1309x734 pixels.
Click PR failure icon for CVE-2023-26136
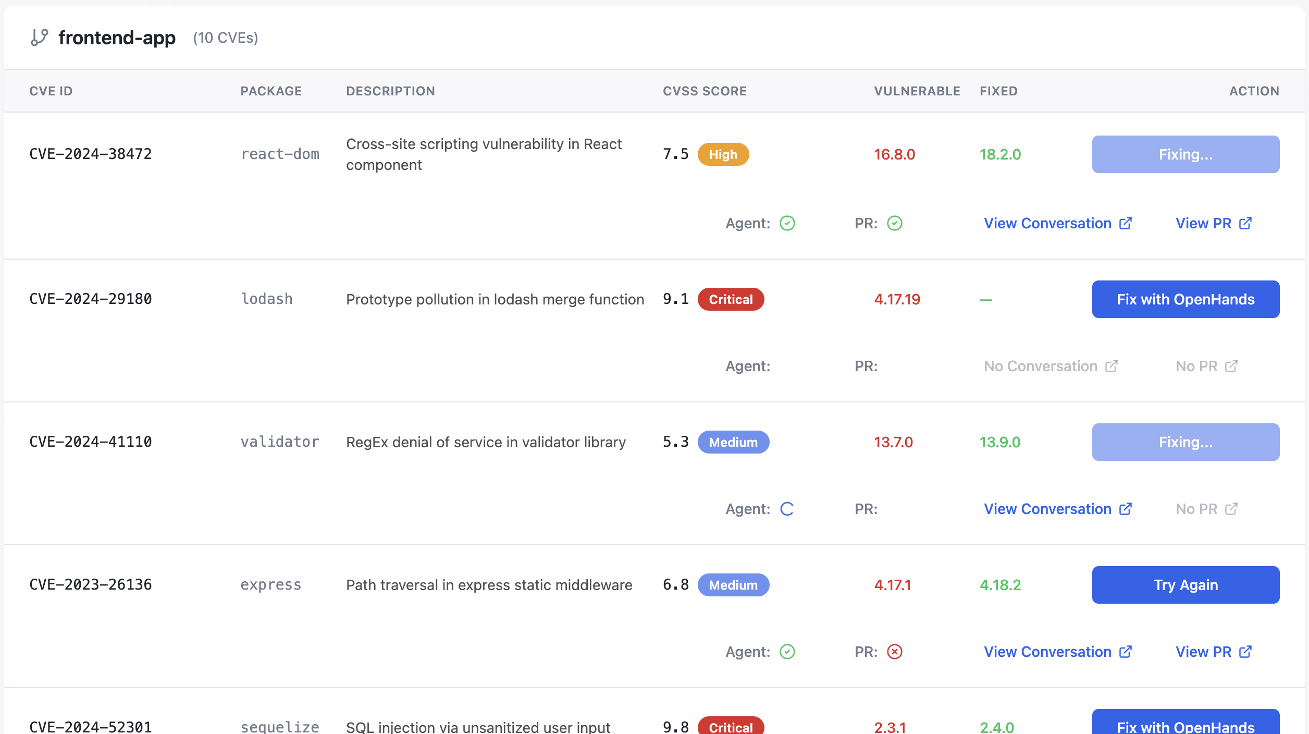(x=894, y=652)
